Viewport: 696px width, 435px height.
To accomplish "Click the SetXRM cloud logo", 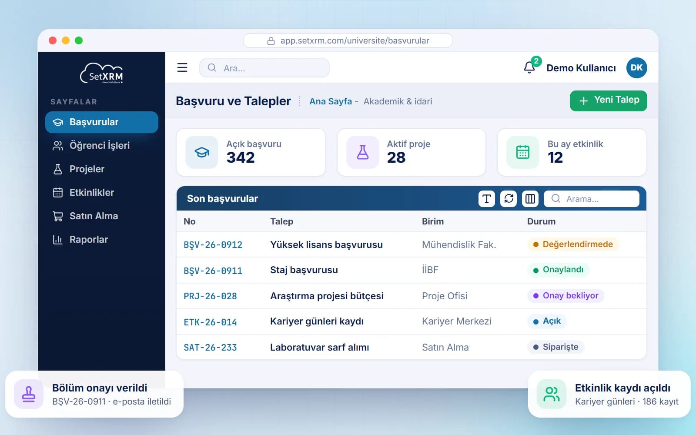I will point(102,74).
